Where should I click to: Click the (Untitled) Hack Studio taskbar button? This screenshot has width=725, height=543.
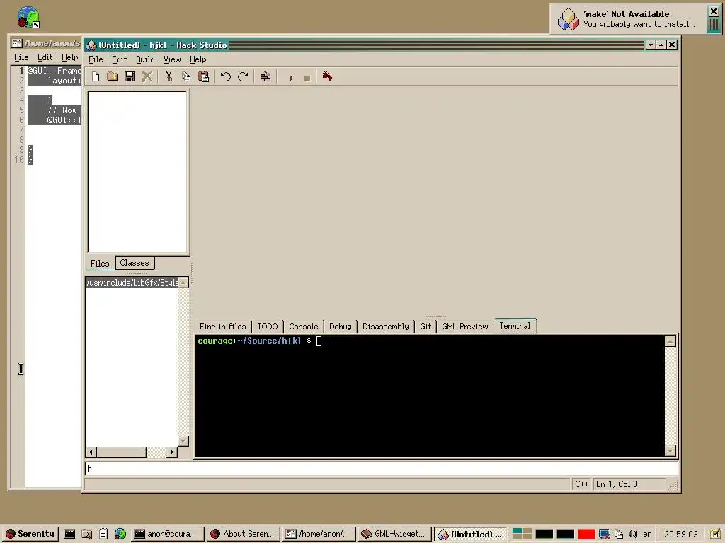(x=471, y=534)
